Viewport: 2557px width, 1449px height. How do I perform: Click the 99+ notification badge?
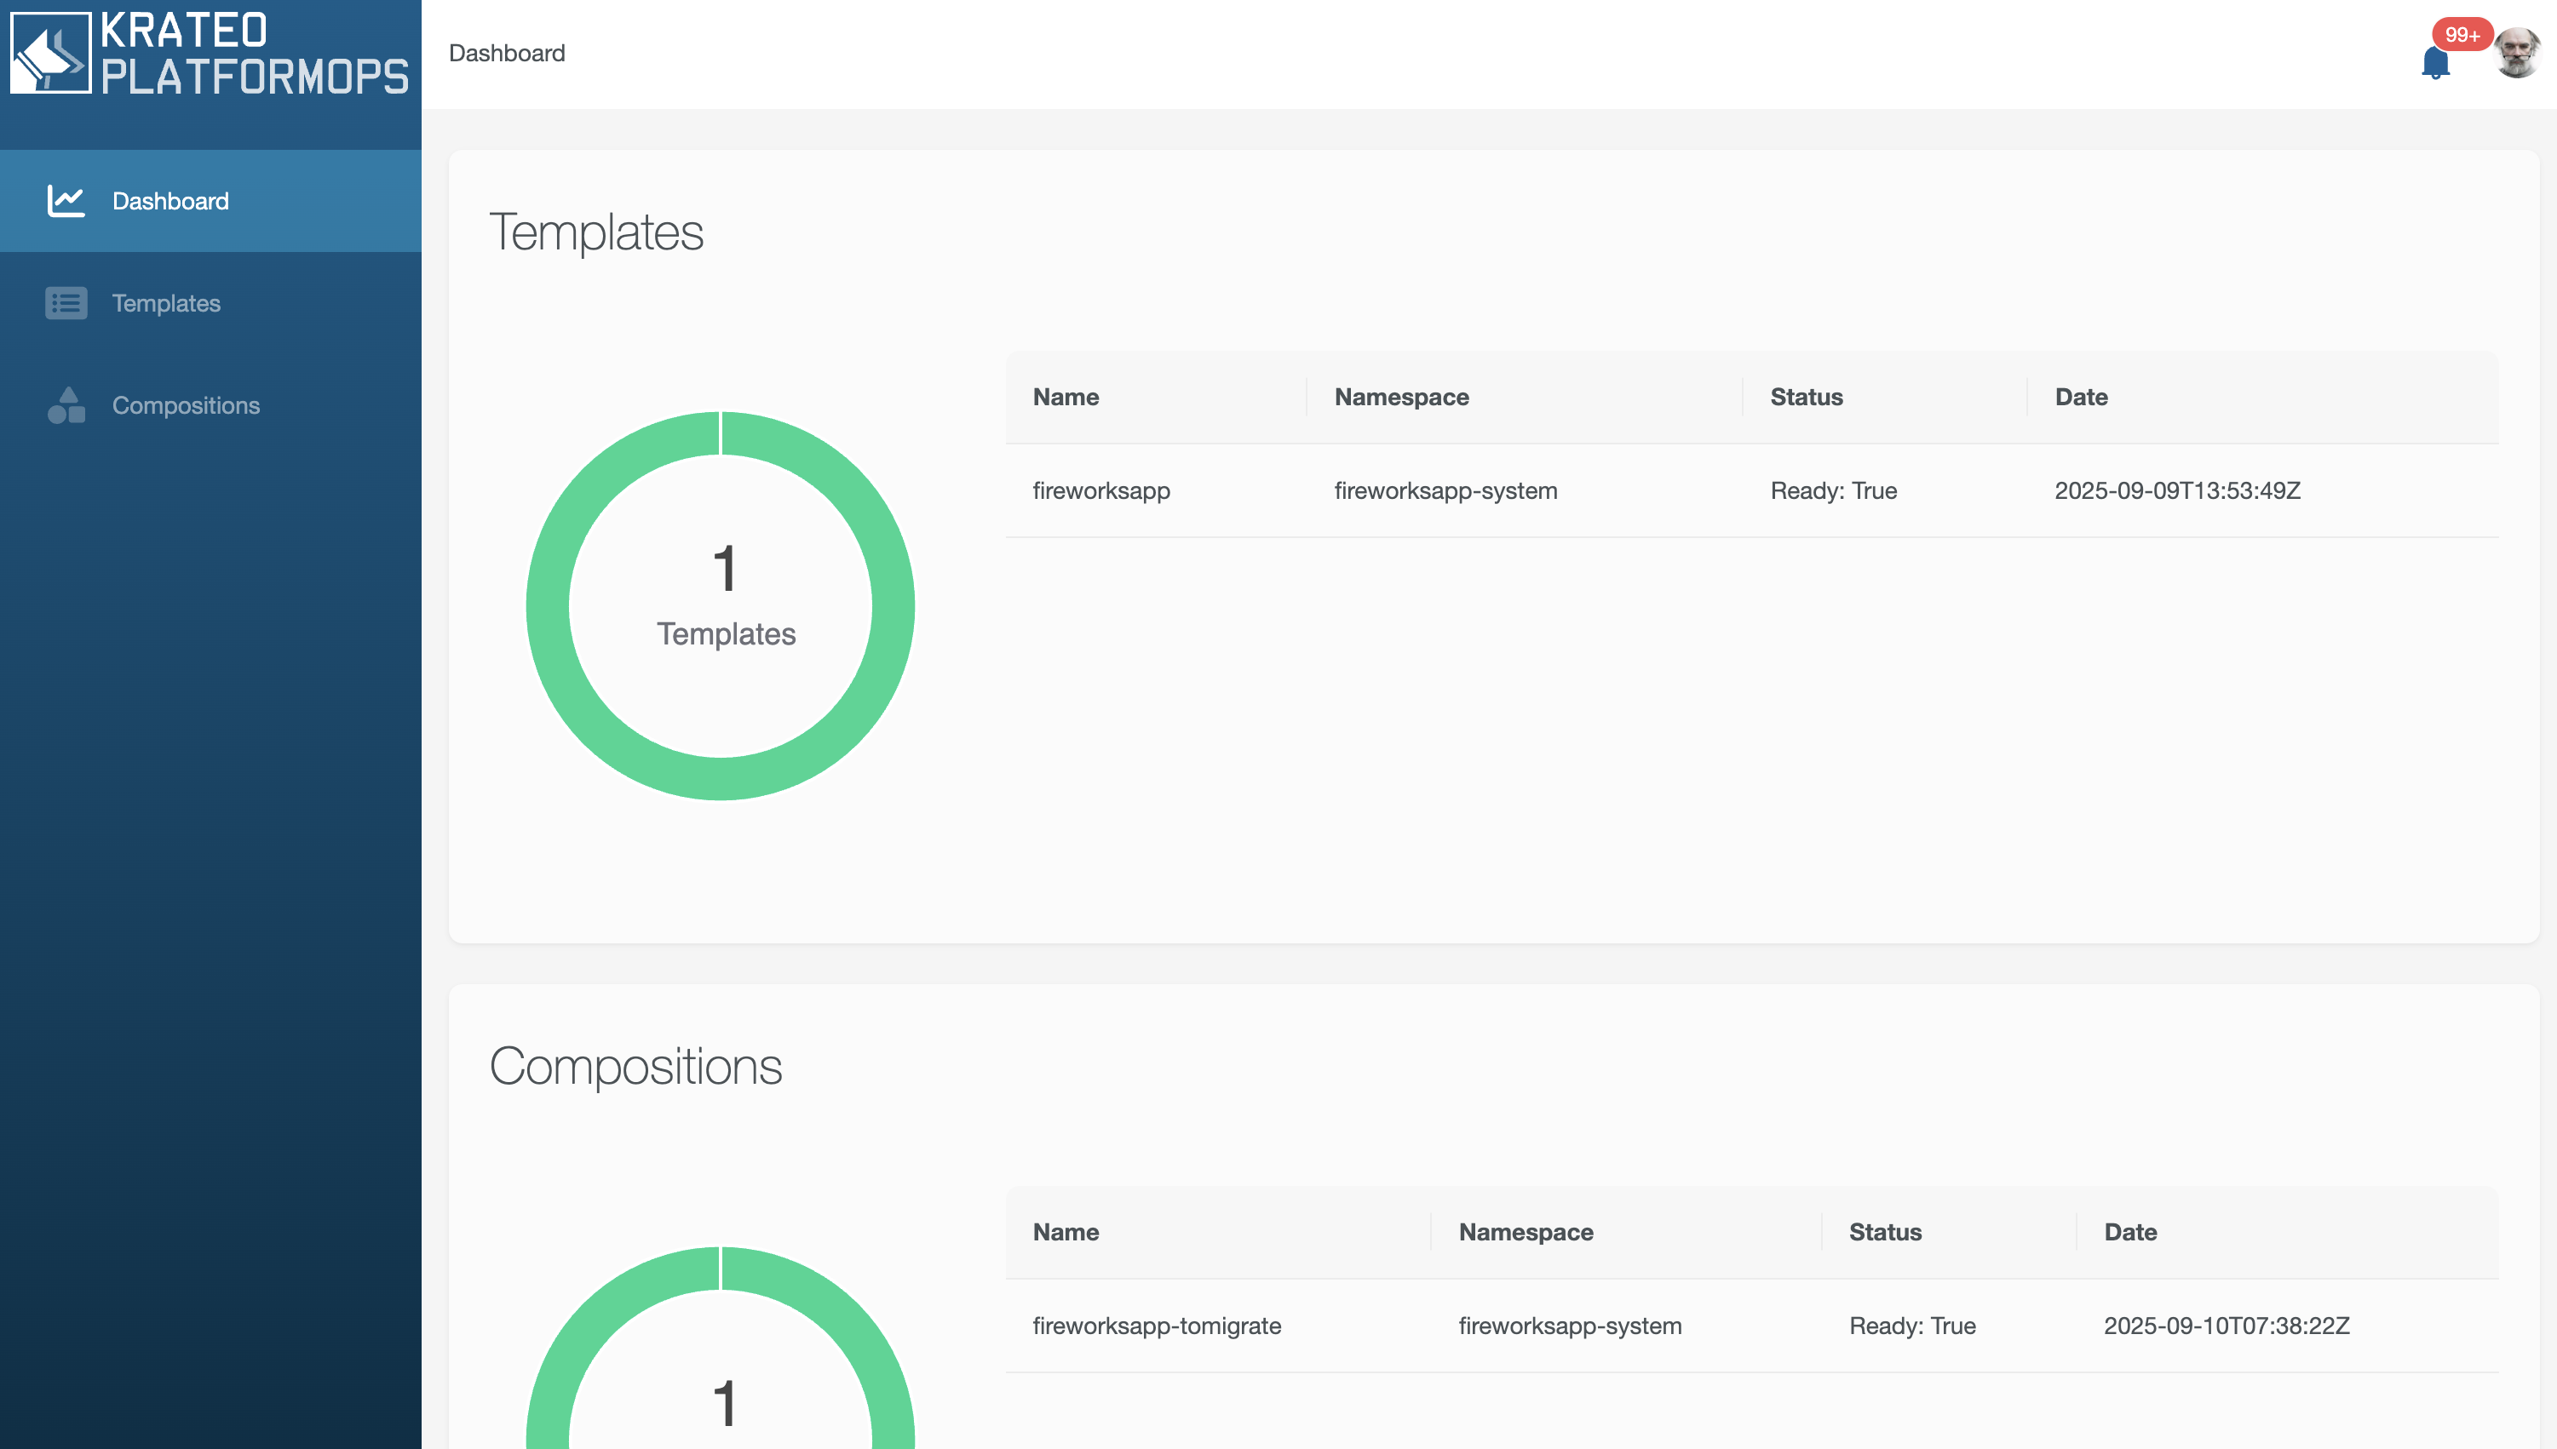click(x=2462, y=35)
